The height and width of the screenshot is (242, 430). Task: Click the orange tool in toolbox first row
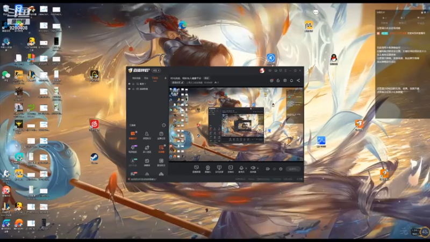133,135
